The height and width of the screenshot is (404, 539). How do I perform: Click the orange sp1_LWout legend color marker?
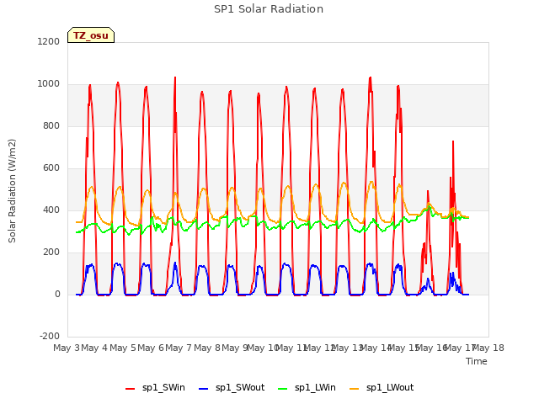click(354, 389)
